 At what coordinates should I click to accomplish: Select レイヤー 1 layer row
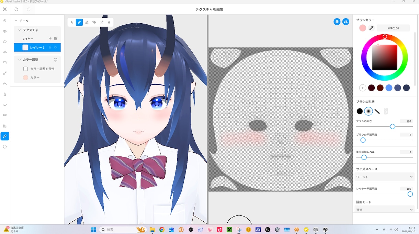tap(37, 47)
